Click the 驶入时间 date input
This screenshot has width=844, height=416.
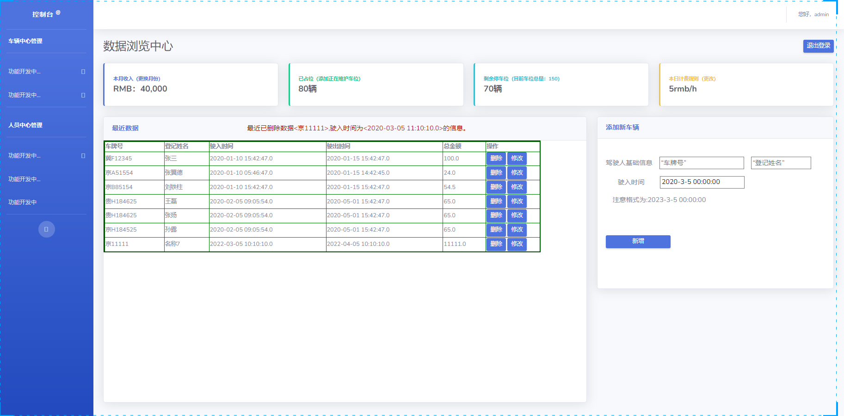702,182
